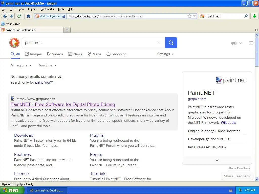Click the paint.net logo in info panel
Screen dimensions: 259x194
pyautogui.click(x=231, y=80)
